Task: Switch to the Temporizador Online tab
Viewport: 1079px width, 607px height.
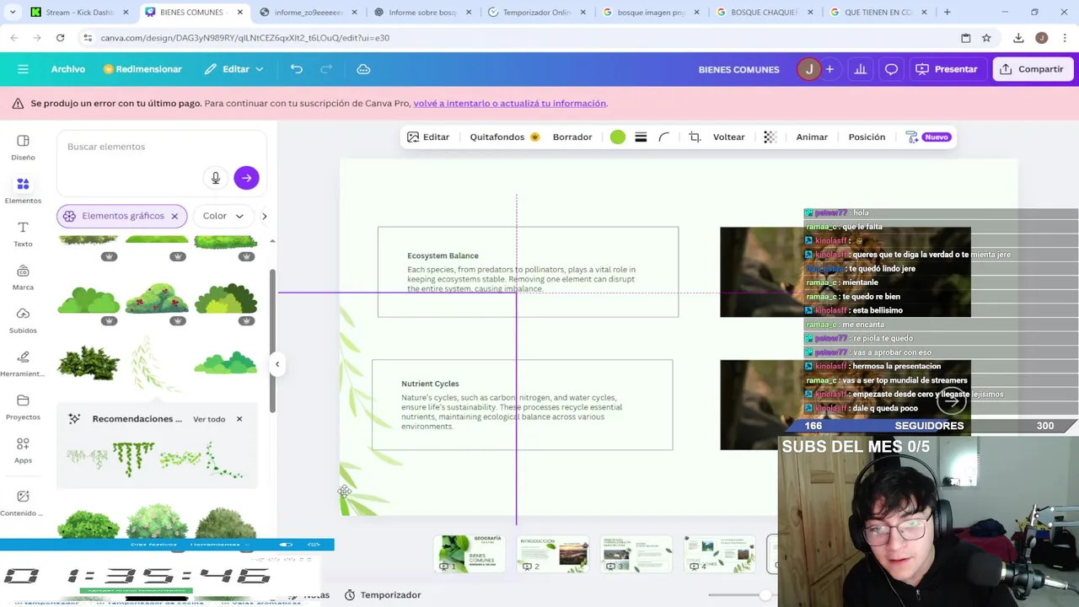Action: point(537,13)
